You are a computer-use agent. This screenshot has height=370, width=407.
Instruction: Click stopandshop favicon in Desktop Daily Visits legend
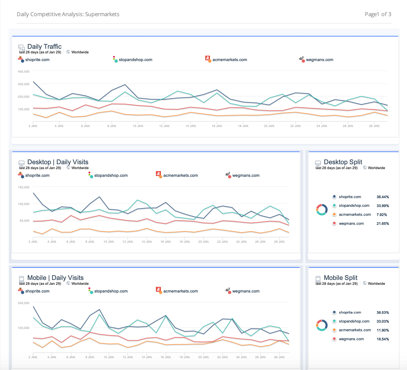89,174
